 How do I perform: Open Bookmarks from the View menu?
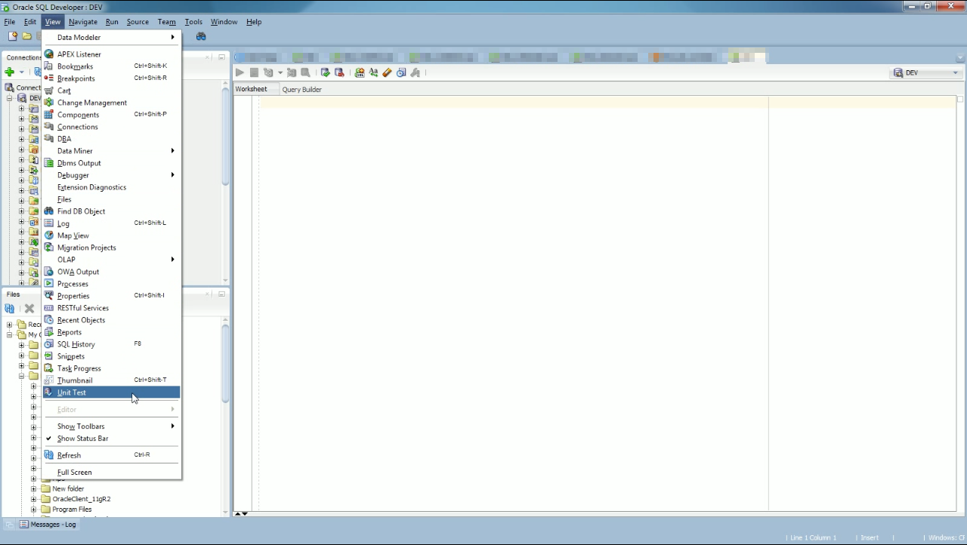click(x=112, y=66)
